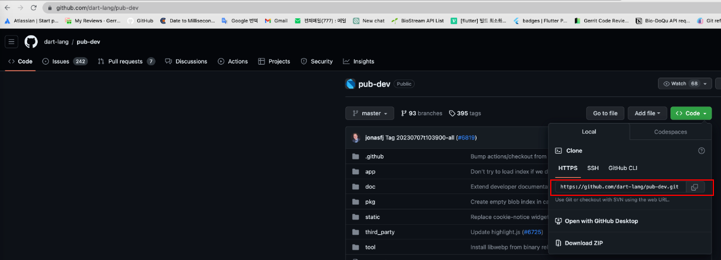Expand the Add file dropdown
The width and height of the screenshot is (721, 260).
pos(647,113)
